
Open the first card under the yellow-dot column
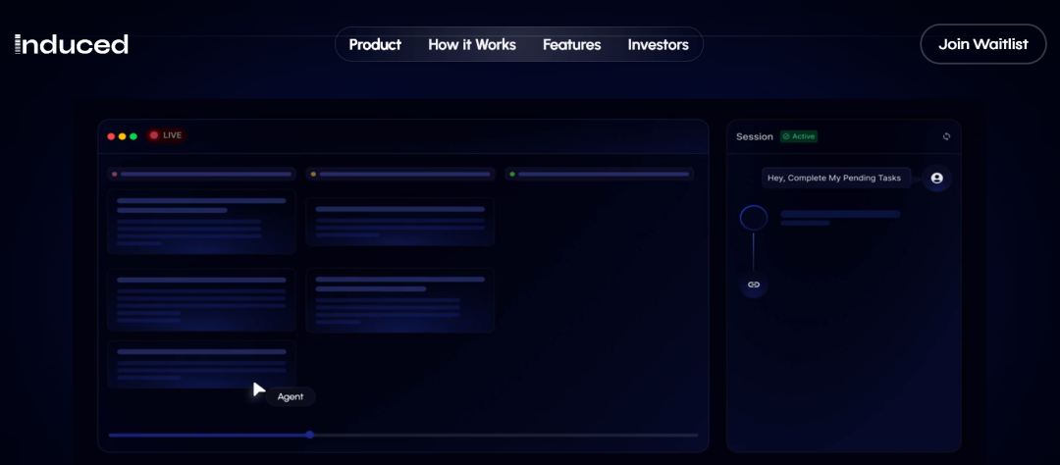click(x=400, y=222)
